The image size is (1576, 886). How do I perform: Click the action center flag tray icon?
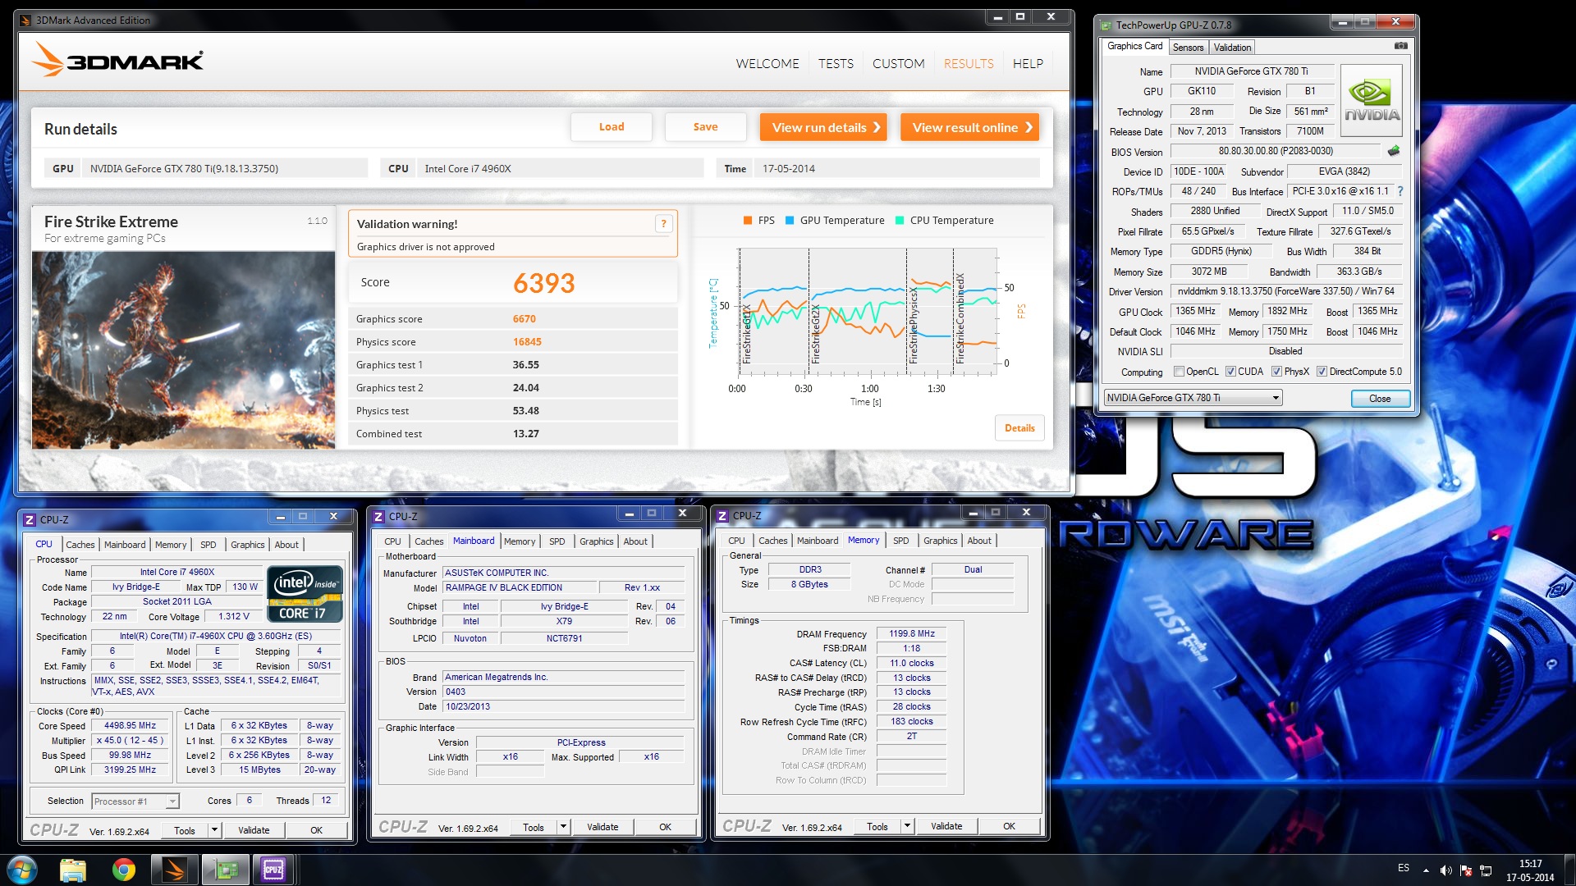pos(1465,870)
